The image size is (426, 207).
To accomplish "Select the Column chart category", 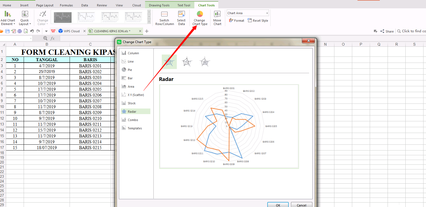I will click(x=133, y=53).
